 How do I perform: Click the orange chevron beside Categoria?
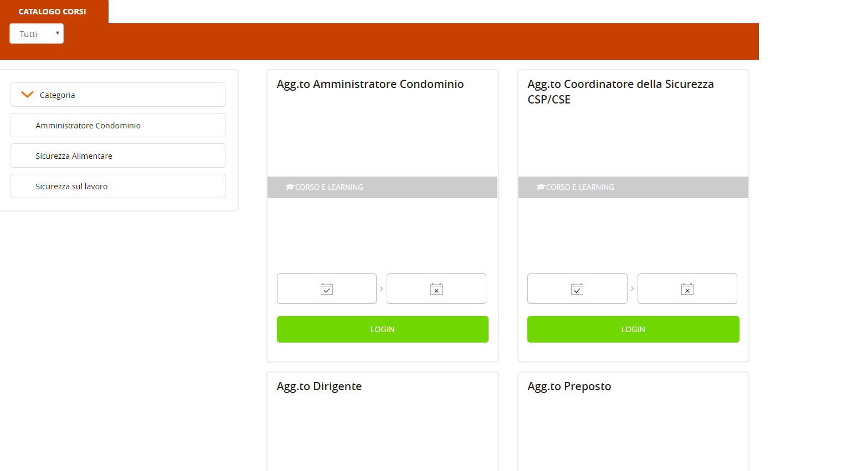(27, 95)
